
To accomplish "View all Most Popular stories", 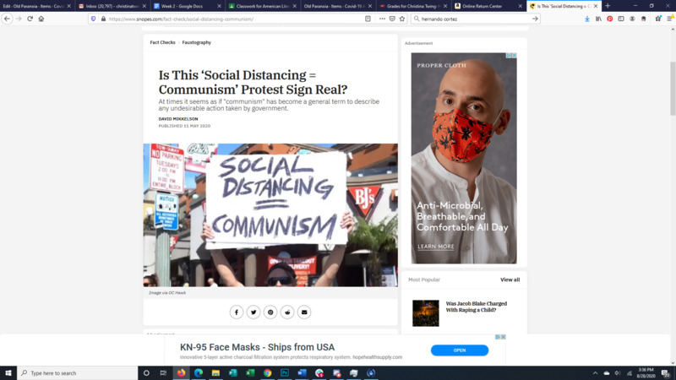I will (x=510, y=280).
